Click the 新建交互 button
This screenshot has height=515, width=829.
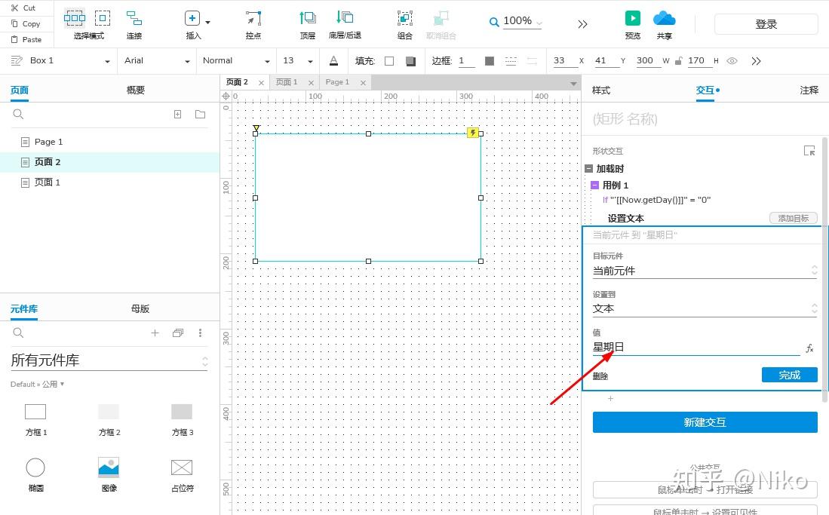pyautogui.click(x=705, y=422)
